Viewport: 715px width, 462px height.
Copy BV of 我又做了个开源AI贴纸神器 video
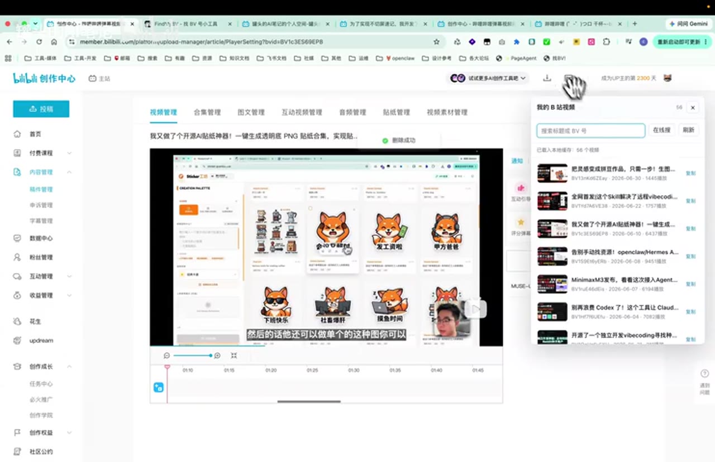[x=690, y=229]
